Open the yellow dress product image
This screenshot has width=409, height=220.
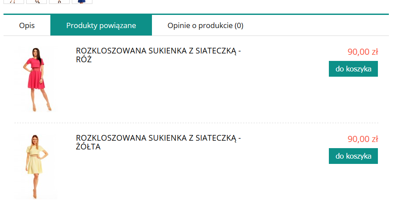(x=36, y=167)
